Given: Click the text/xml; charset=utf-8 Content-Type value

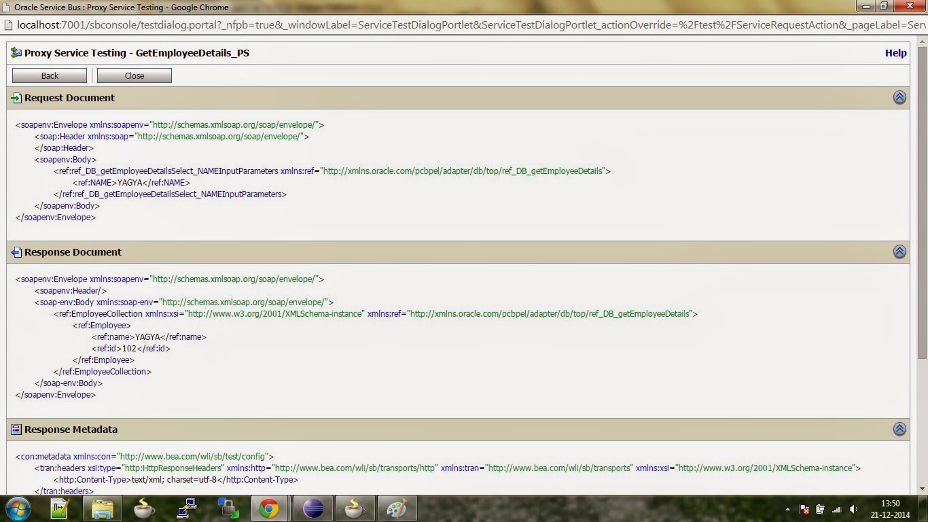Looking at the screenshot, I should [x=174, y=479].
